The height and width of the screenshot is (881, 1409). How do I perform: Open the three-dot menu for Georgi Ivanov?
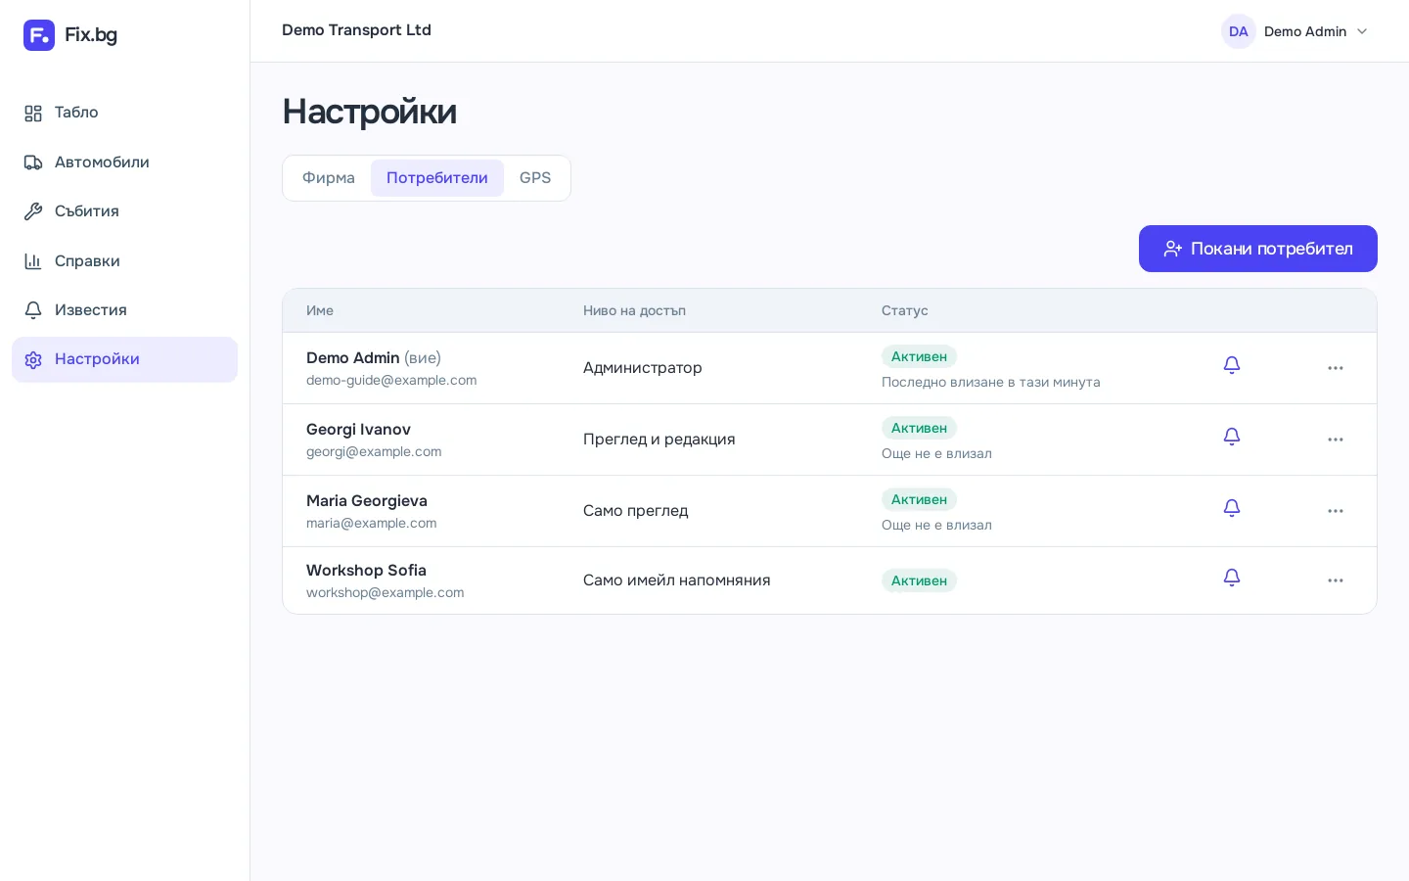[x=1336, y=440]
